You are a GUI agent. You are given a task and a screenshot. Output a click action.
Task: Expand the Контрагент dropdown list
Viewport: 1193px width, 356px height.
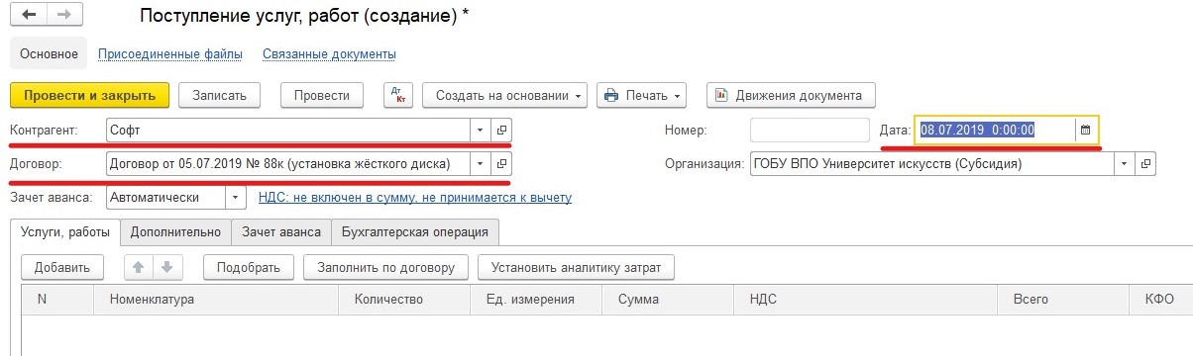[x=480, y=130]
